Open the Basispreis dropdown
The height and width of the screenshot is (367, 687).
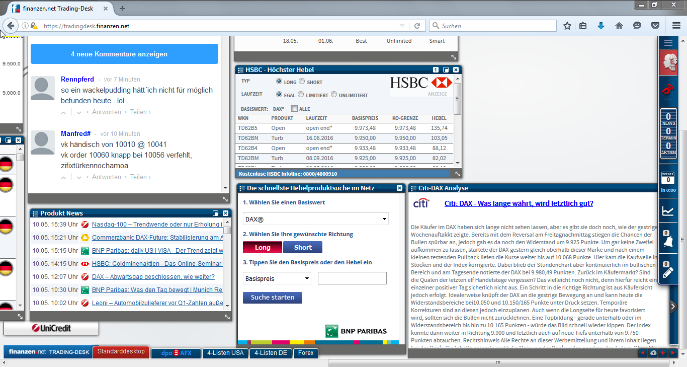(x=277, y=278)
